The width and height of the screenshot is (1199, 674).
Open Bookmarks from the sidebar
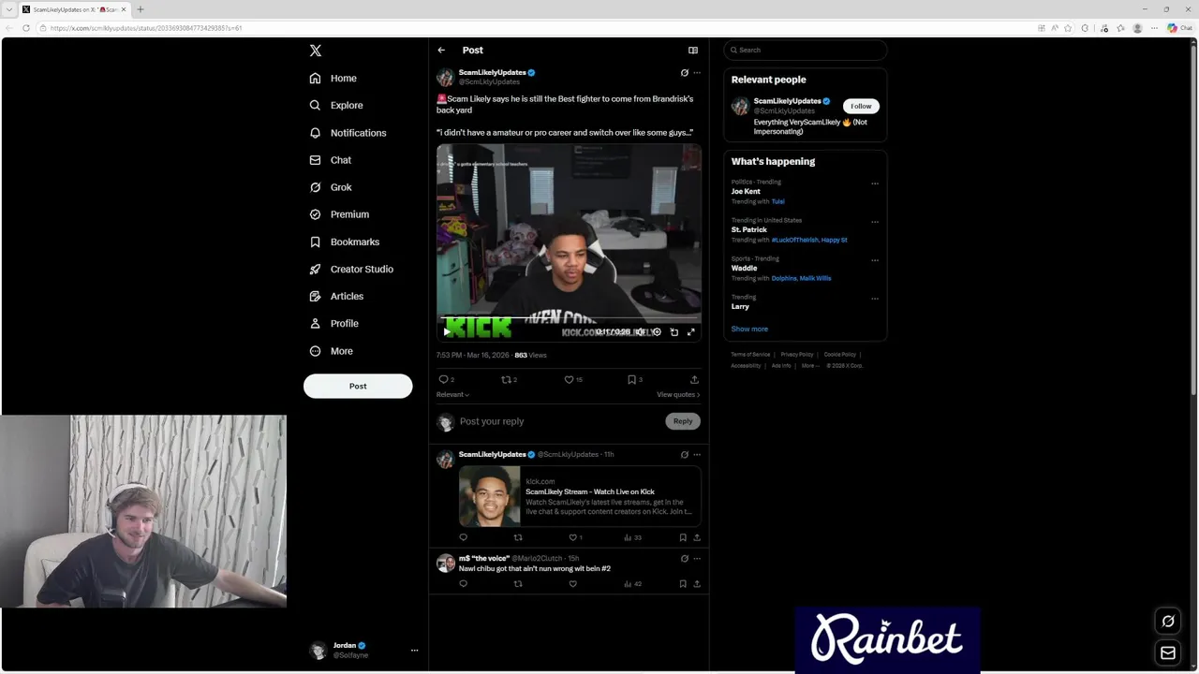click(344, 242)
